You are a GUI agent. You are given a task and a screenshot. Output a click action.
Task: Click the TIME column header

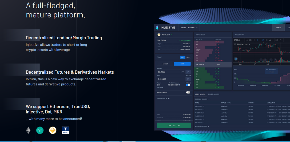[x=197, y=103]
